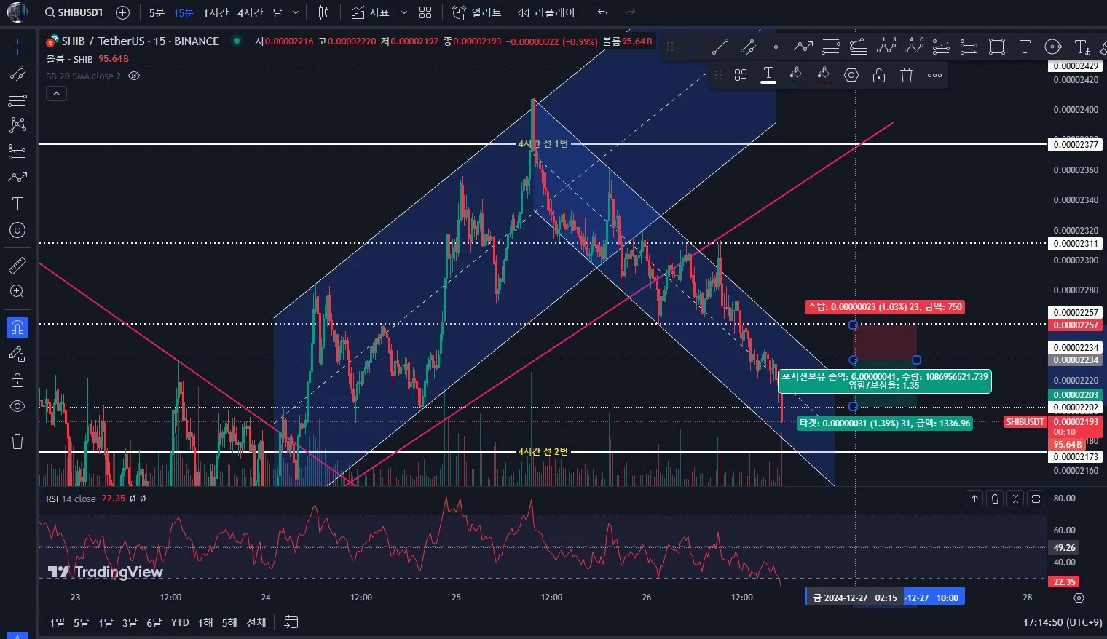
Task: Select the ruler measure tool
Action: pyautogui.click(x=17, y=265)
